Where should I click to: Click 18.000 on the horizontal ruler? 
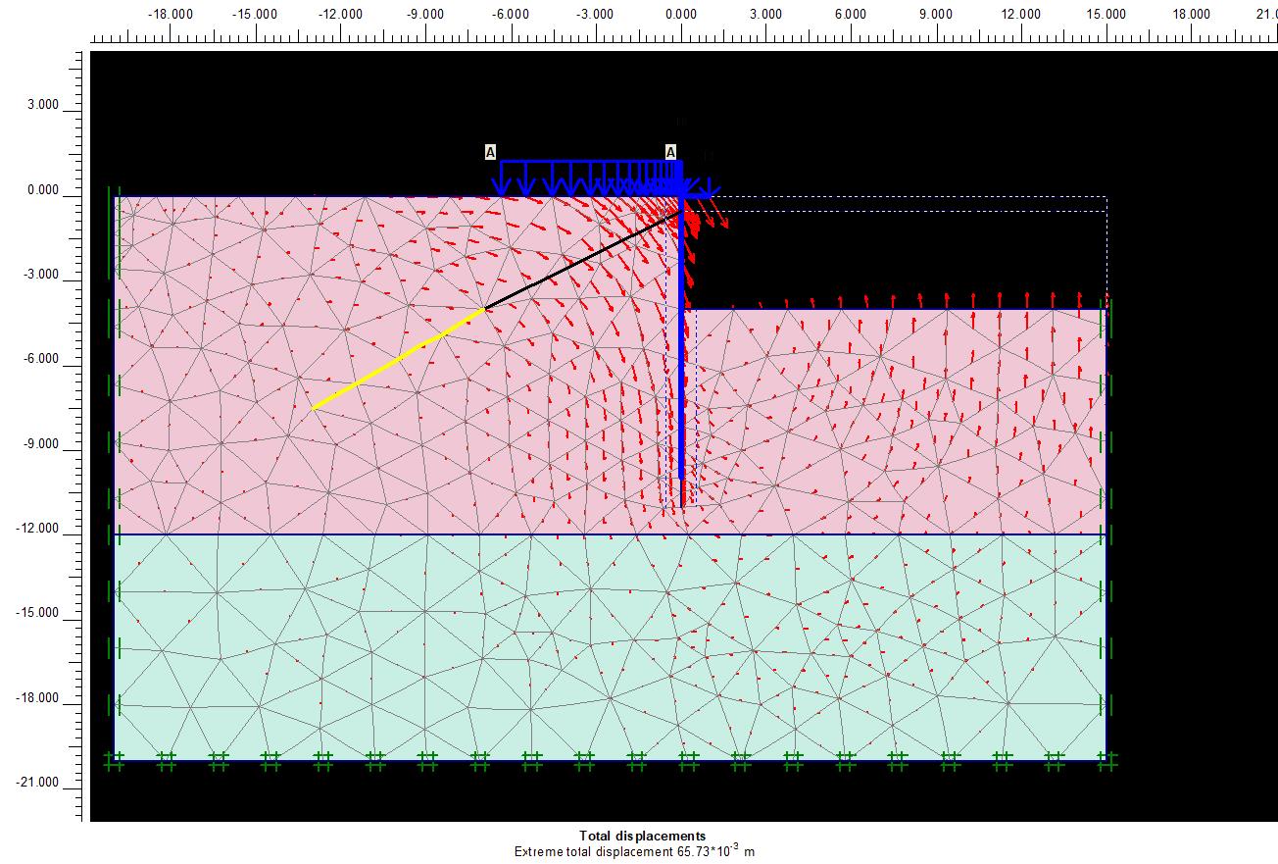(x=1192, y=15)
